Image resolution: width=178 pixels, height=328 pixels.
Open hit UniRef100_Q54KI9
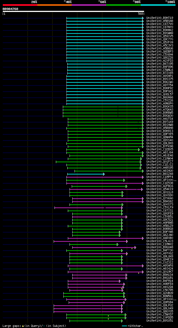[x=160, y=189]
